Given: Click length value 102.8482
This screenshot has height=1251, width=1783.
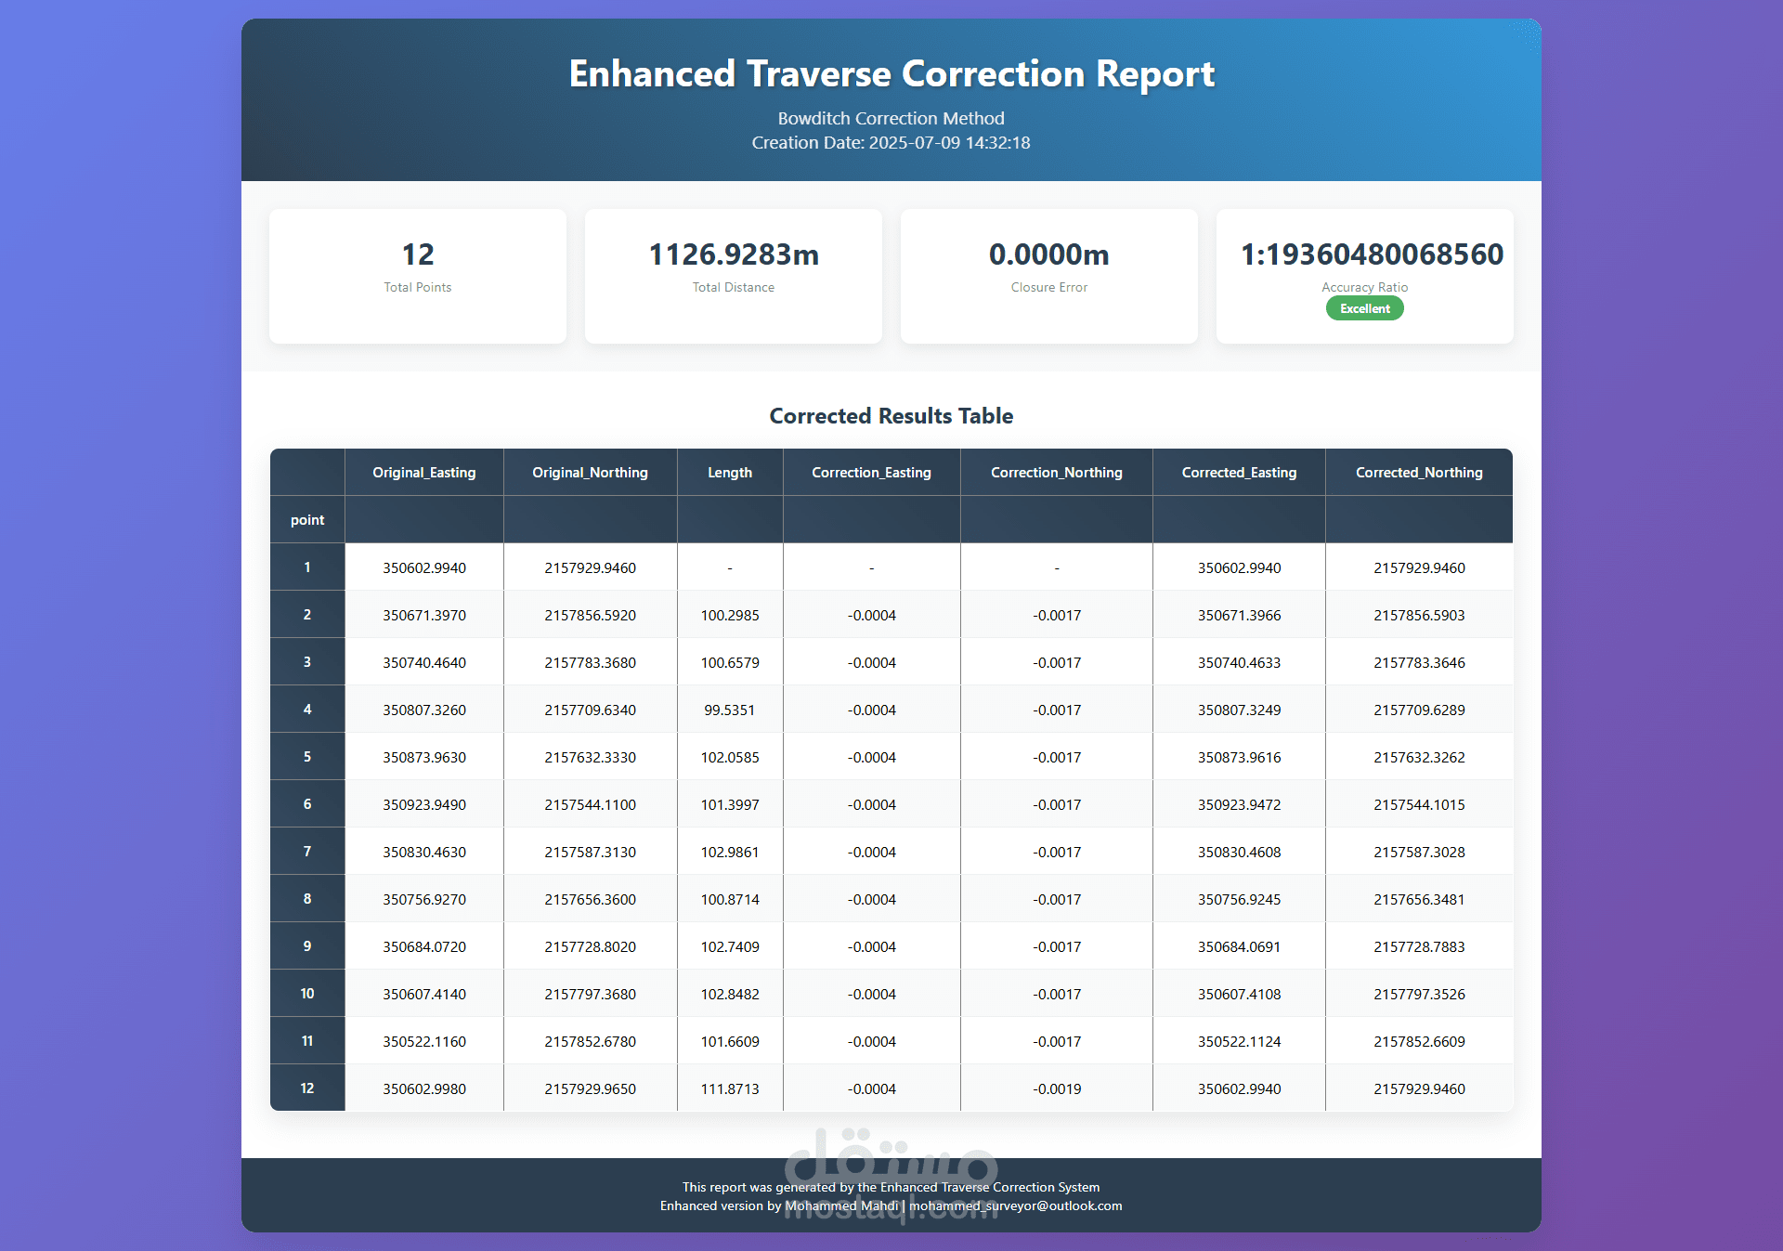Looking at the screenshot, I should pos(730,994).
